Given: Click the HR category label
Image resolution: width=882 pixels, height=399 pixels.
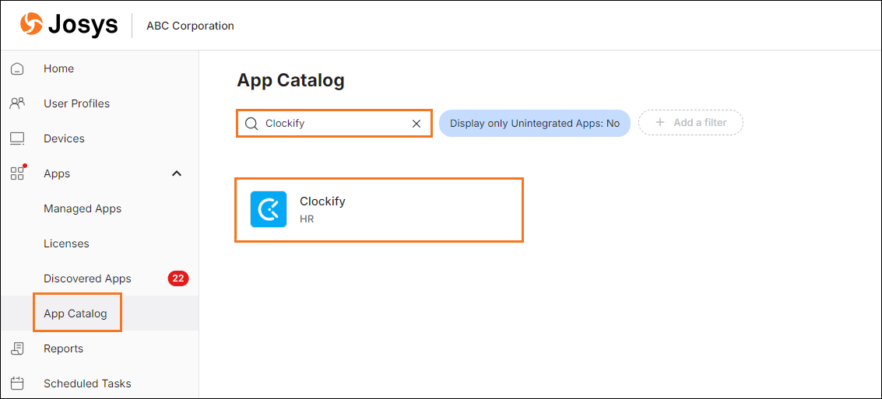Looking at the screenshot, I should (307, 219).
